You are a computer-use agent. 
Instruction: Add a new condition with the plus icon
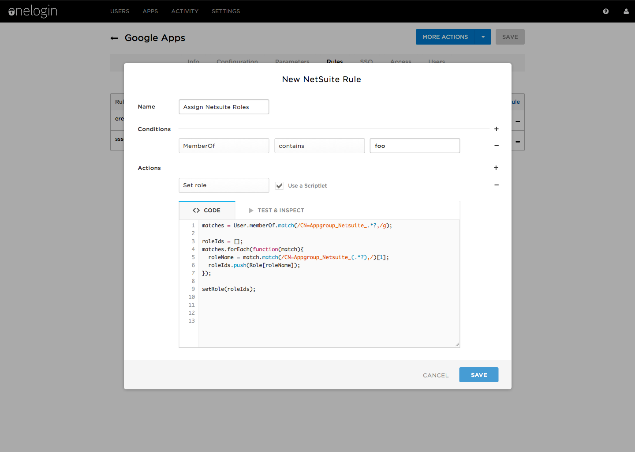pyautogui.click(x=497, y=129)
